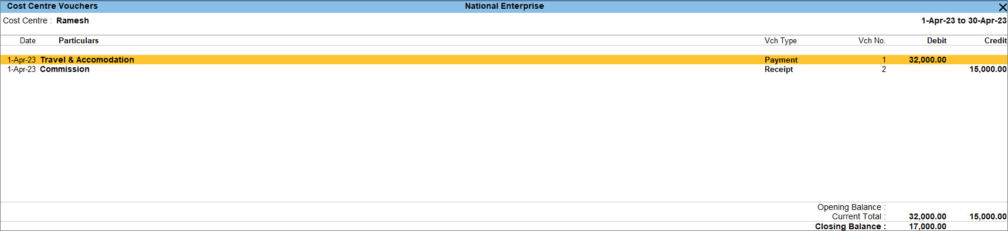Click the Payment voucher type cell
The image size is (1008, 231).
[780, 60]
